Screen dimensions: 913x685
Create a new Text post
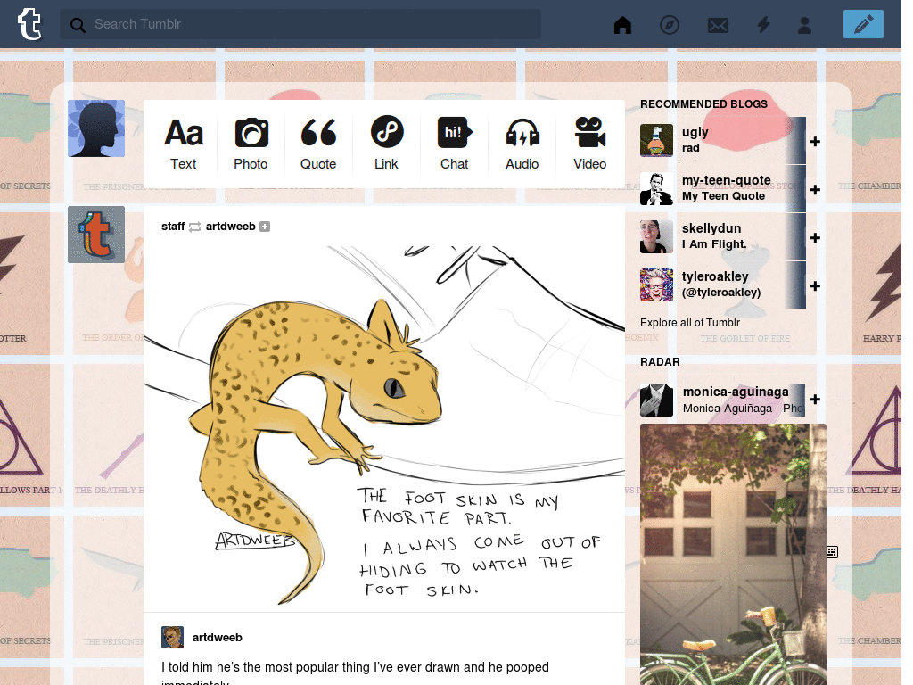(x=184, y=144)
